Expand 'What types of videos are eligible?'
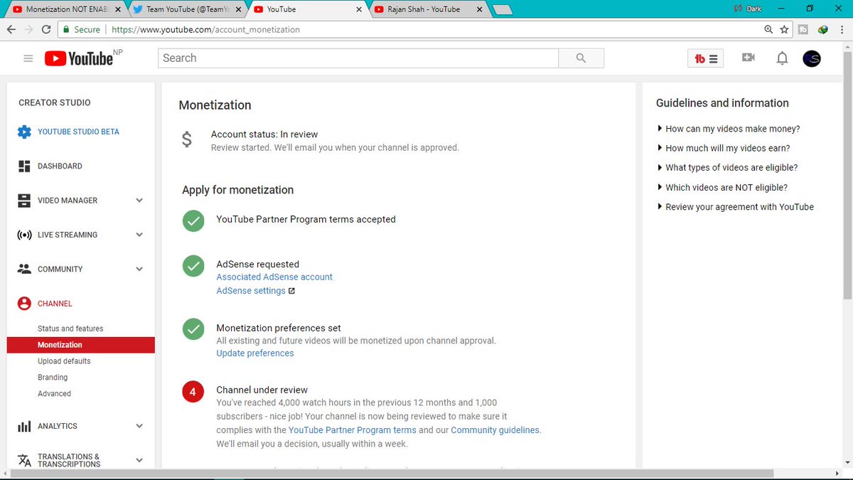Screen dimensions: 853x480 [727, 168]
